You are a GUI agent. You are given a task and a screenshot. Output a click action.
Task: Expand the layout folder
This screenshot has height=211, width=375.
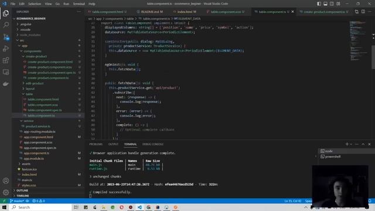48,89
